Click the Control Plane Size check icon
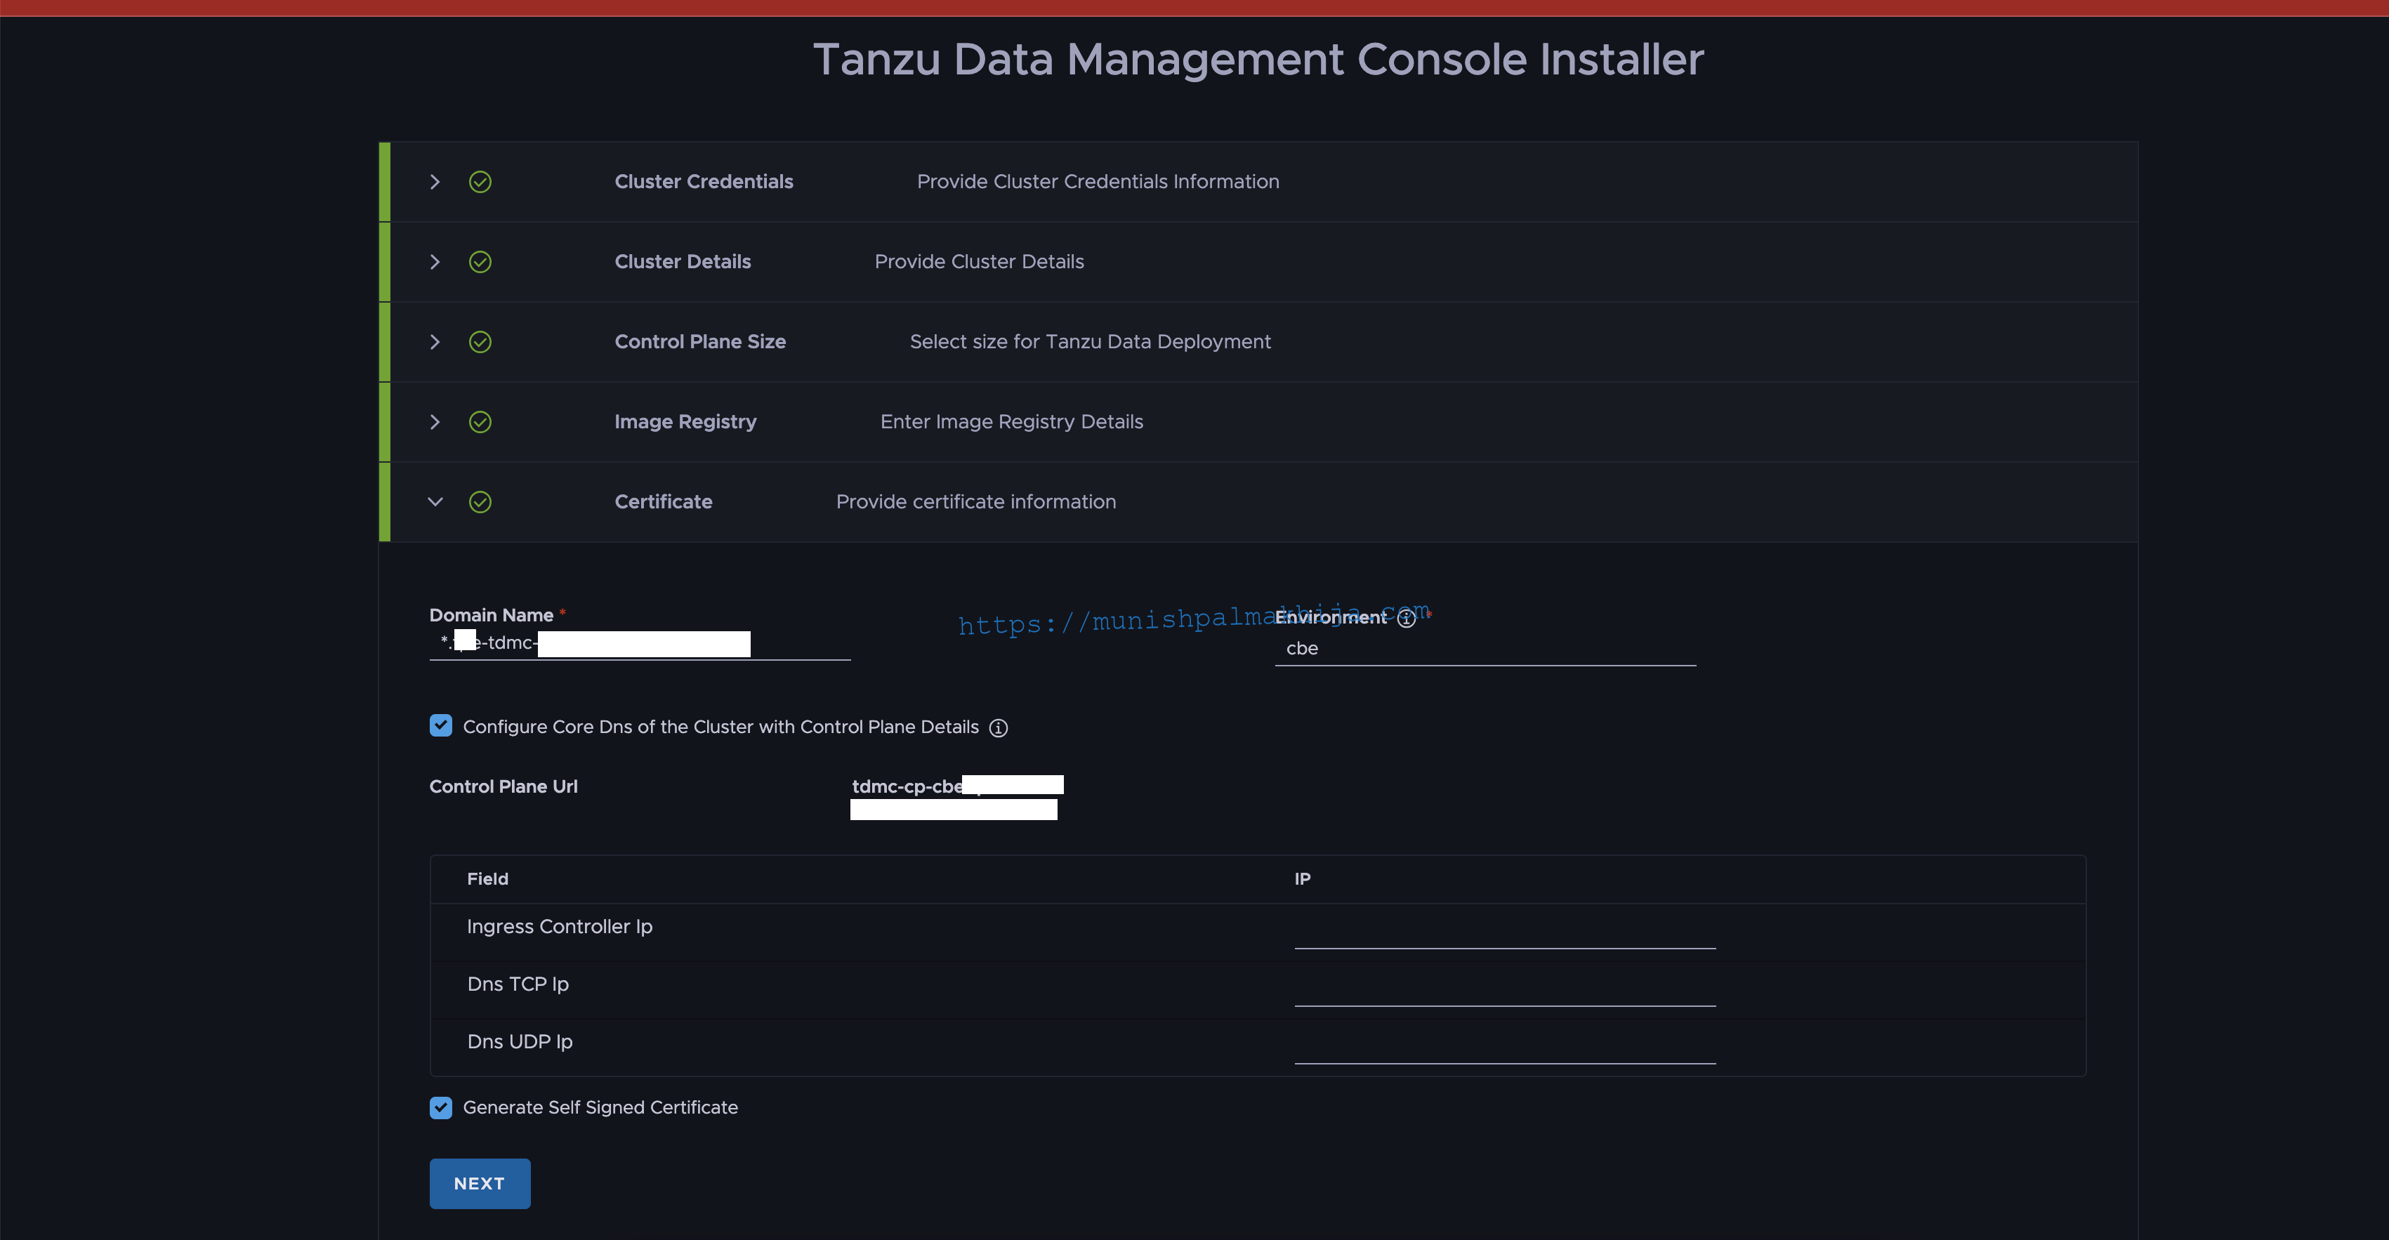The width and height of the screenshot is (2389, 1240). 480,342
